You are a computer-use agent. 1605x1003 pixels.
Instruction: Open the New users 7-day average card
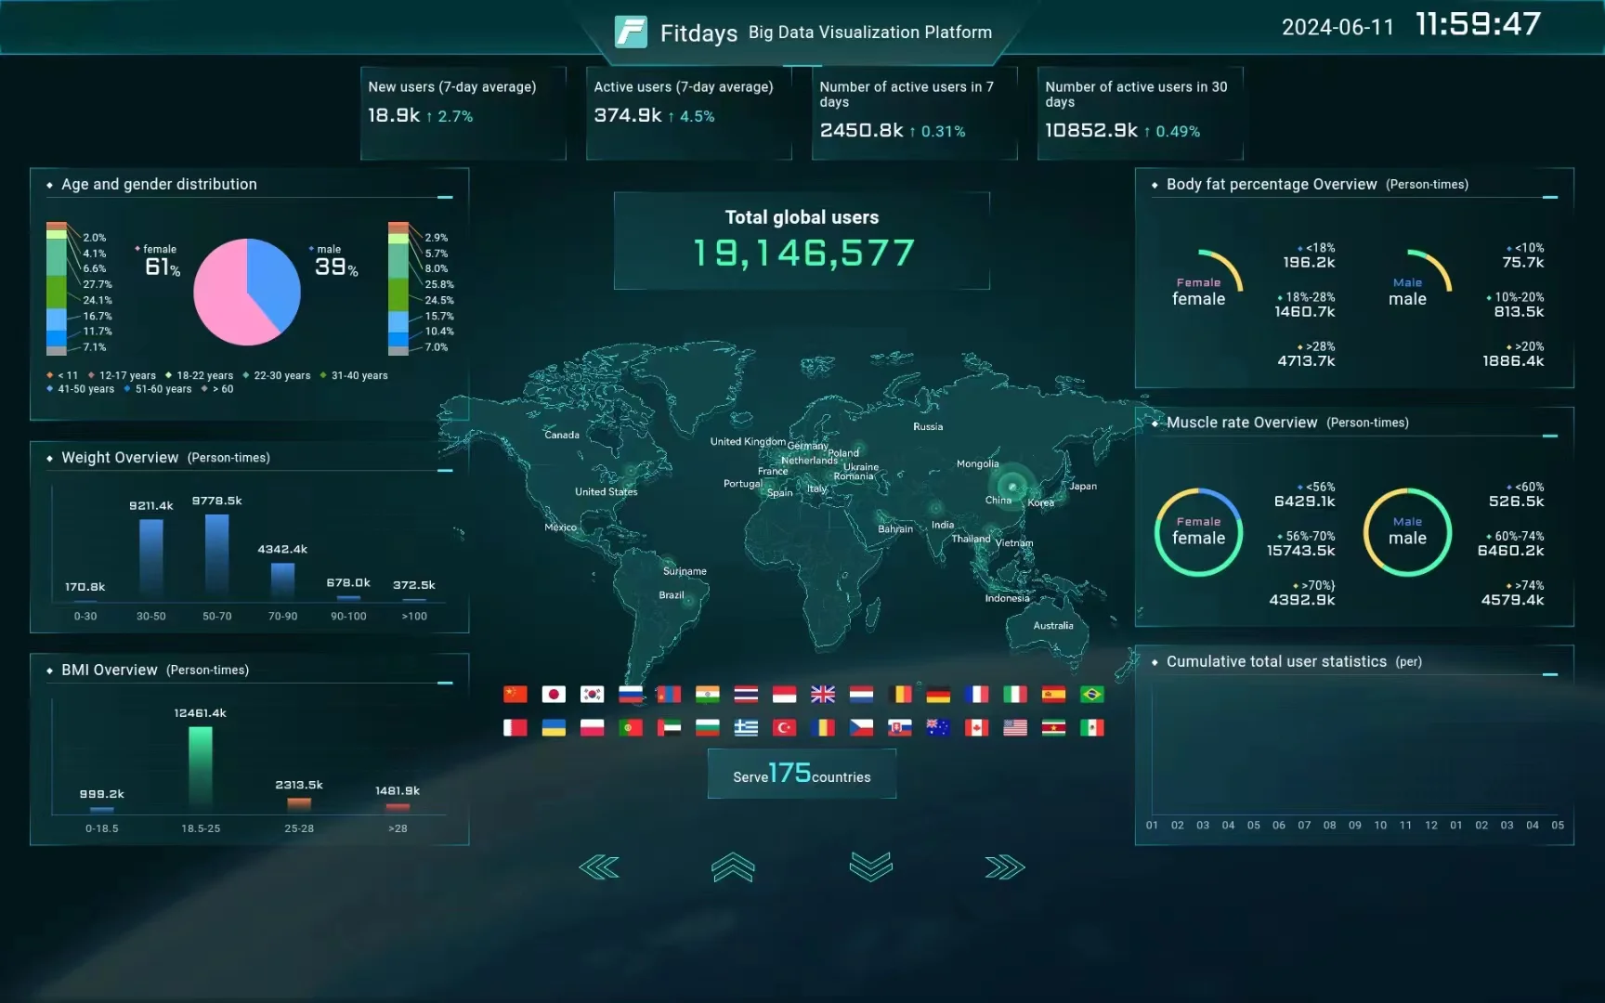463,112
